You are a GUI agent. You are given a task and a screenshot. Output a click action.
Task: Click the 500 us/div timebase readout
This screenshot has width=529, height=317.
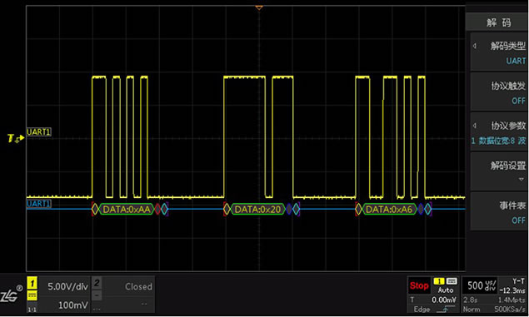[x=482, y=285]
